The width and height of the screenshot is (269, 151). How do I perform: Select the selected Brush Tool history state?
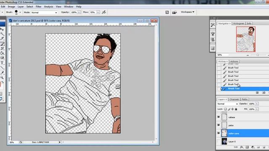coord(245,89)
